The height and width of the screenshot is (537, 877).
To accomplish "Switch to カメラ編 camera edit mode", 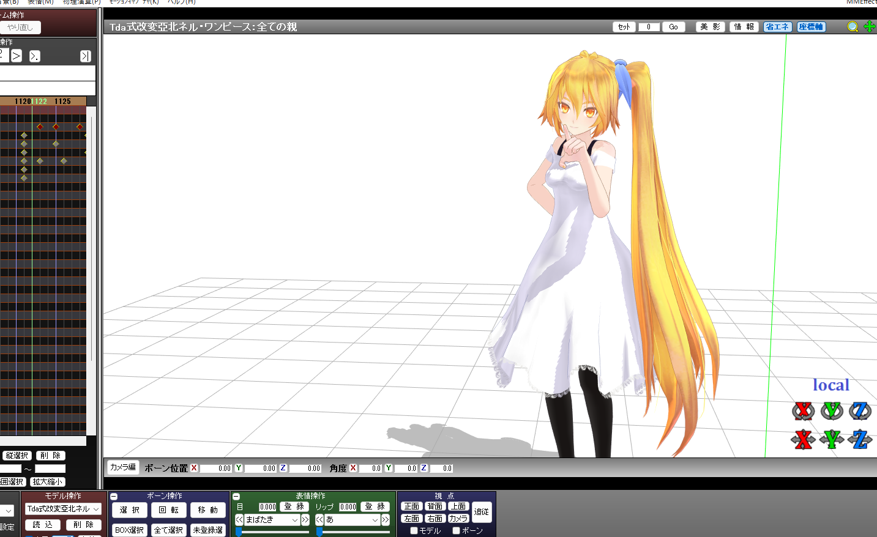I will [x=123, y=467].
